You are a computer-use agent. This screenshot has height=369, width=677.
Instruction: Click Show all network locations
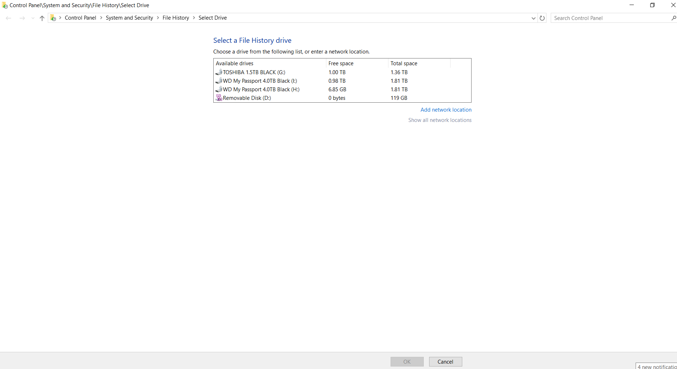(440, 120)
